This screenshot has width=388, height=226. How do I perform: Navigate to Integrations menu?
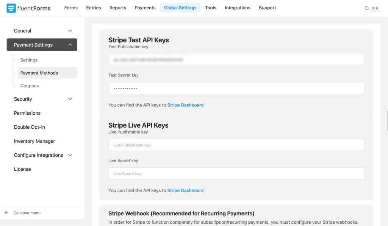(x=238, y=8)
